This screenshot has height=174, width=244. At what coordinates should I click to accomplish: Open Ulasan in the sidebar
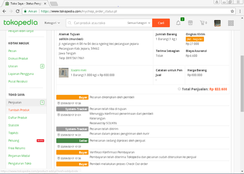pyautogui.click(x=13, y=66)
